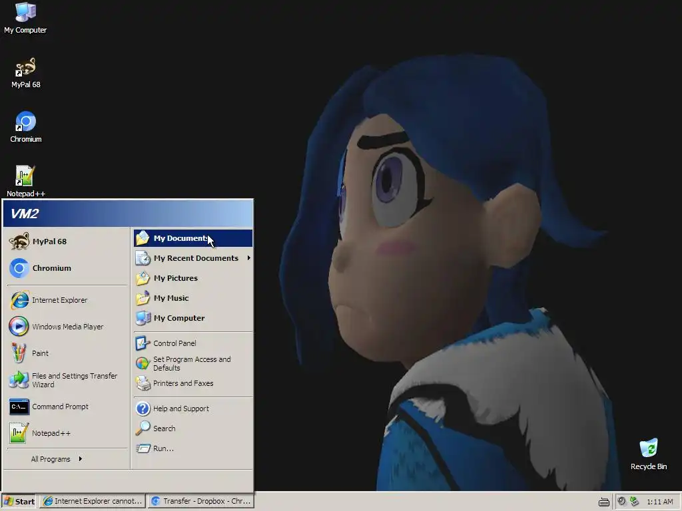Image resolution: width=682 pixels, height=511 pixels.
Task: Click the green Safely Remove Hardware tray icon
Action: coord(634,502)
